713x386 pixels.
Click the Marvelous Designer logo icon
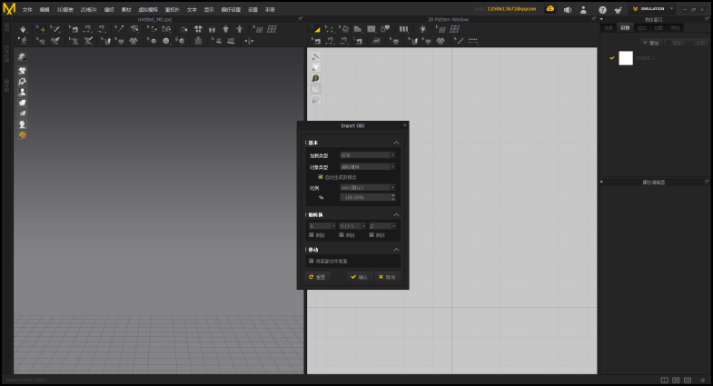(x=9, y=9)
